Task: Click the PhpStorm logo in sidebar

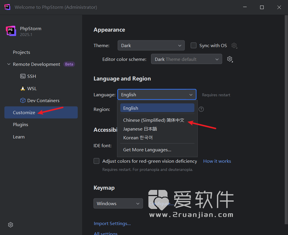Action: 11,31
